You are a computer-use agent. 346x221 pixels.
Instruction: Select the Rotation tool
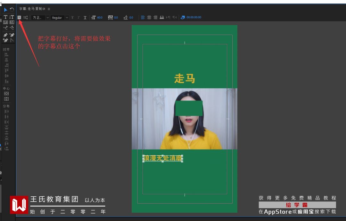coord(12,10)
